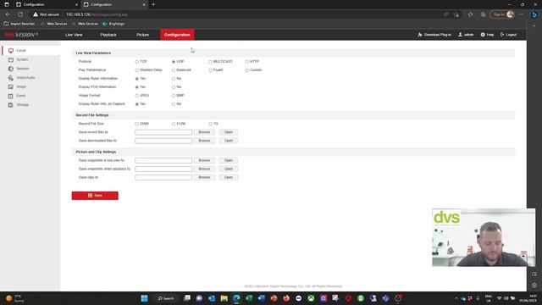Browse for Save record files to path
The height and width of the screenshot is (305, 542).
[204, 132]
